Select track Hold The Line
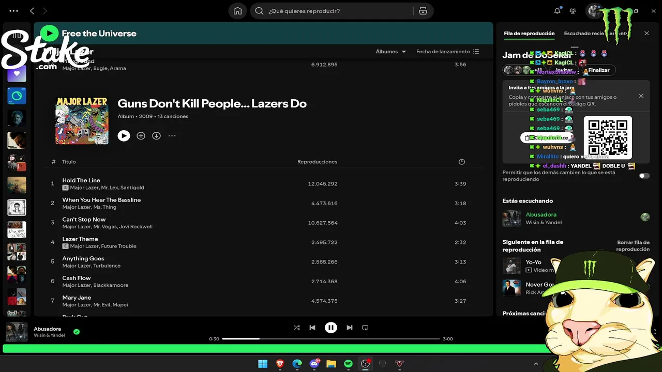This screenshot has width=662, height=372. 264,184
